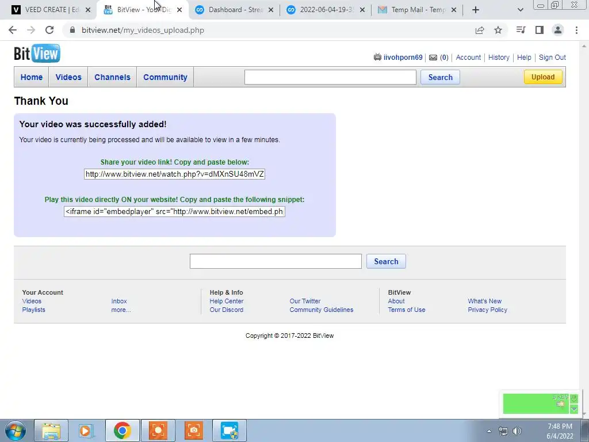This screenshot has height=442, width=589.
Task: Close the BitView tab
Action: [179, 10]
